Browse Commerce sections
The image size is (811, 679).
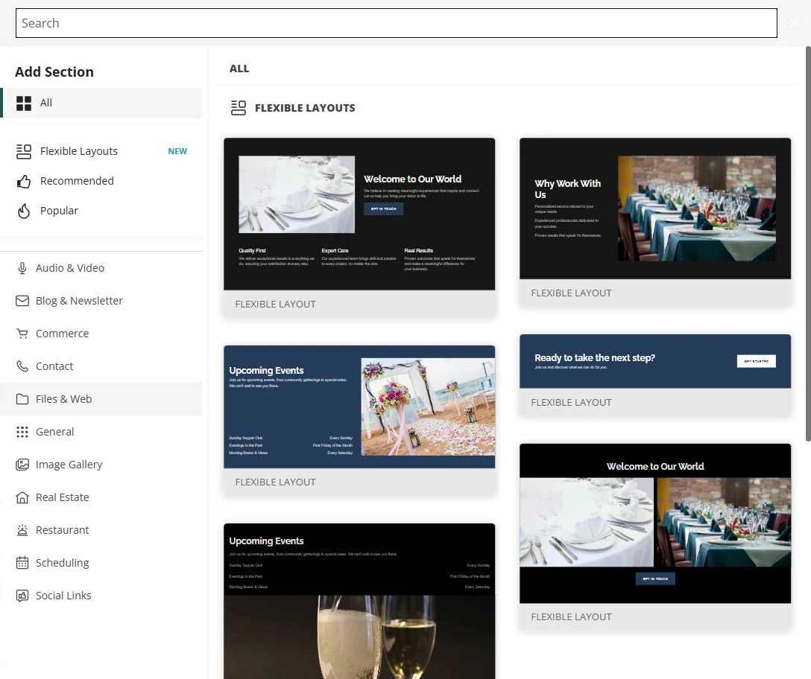point(101,334)
